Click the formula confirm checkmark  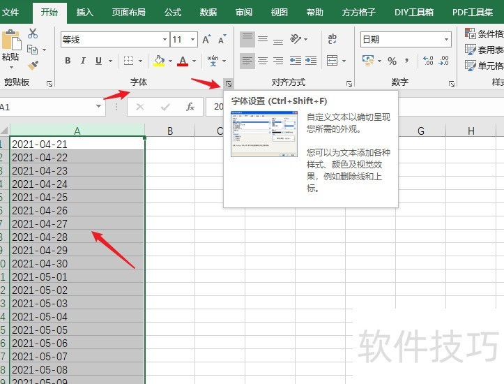[x=165, y=107]
